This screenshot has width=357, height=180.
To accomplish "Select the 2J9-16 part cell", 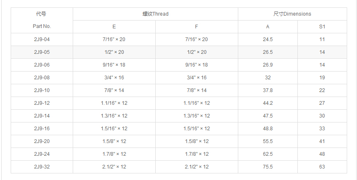I will tap(41, 129).
